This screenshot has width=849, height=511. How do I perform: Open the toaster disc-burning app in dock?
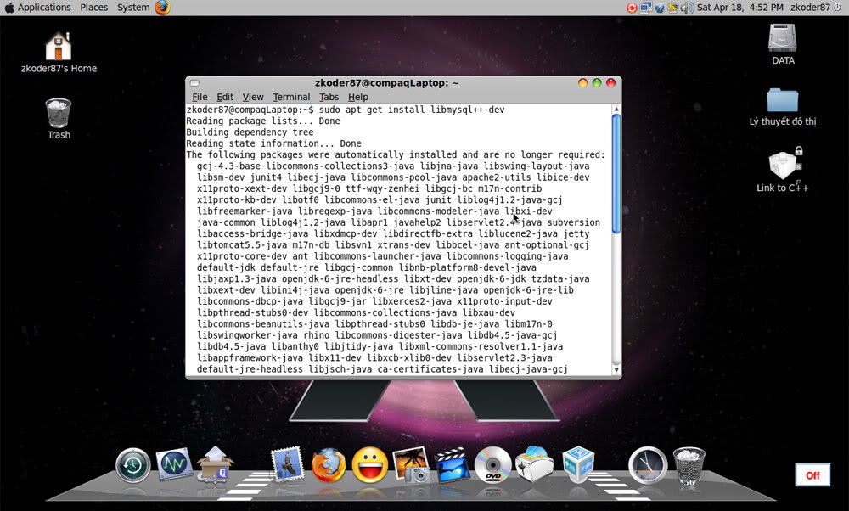click(x=534, y=464)
